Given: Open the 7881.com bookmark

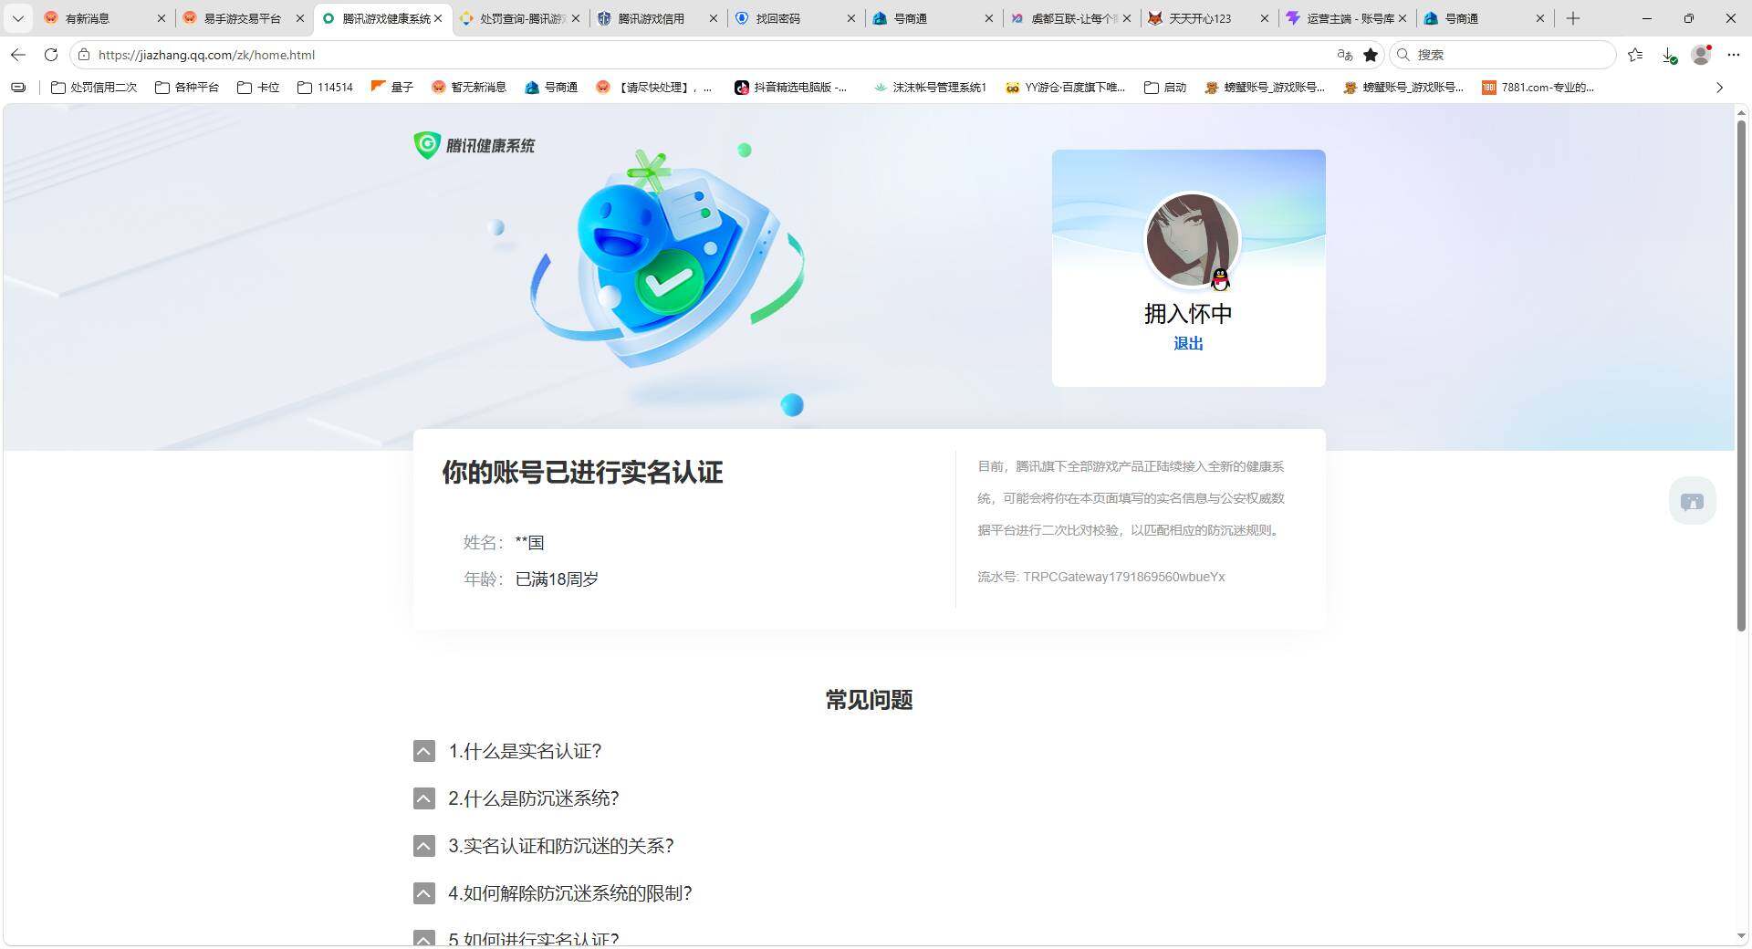Looking at the screenshot, I should click(x=1538, y=88).
